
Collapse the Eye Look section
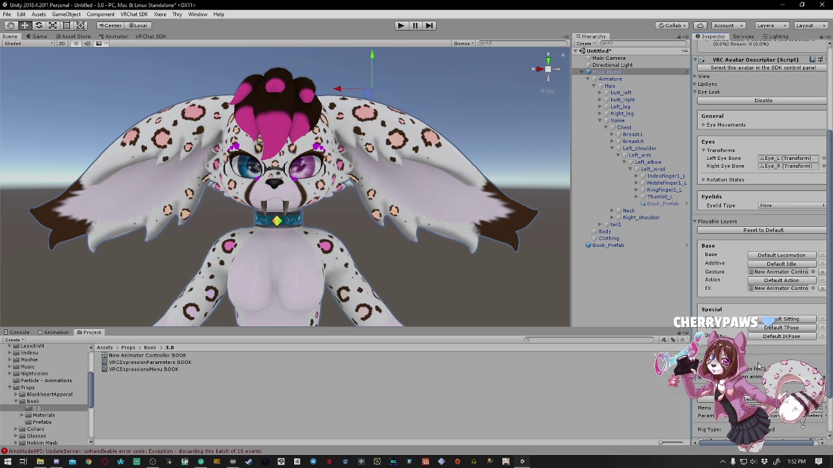694,92
